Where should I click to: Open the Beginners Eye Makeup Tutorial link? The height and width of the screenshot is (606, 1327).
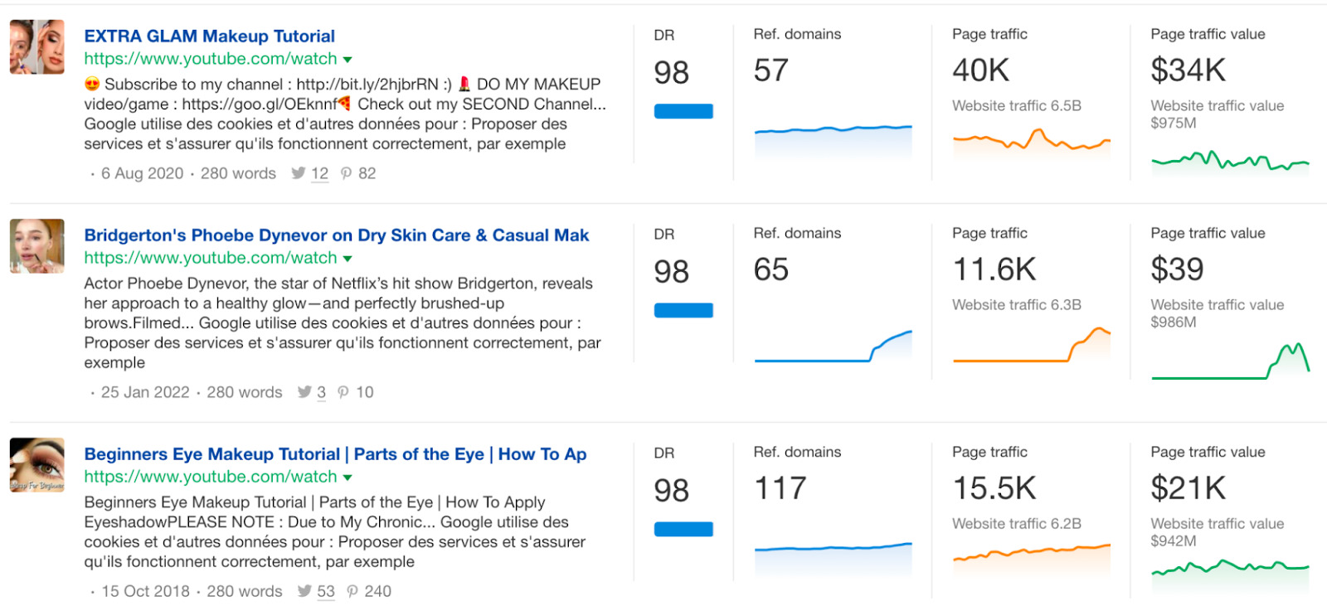pyautogui.click(x=334, y=453)
